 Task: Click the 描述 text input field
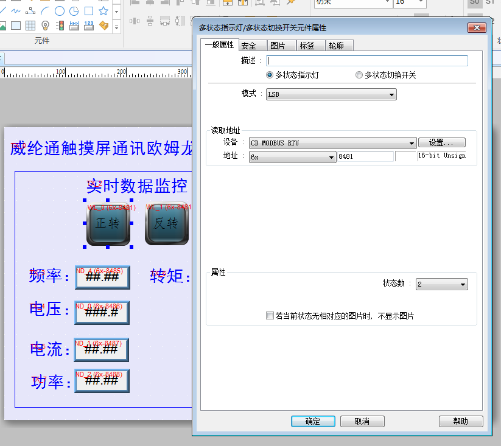tap(367, 61)
